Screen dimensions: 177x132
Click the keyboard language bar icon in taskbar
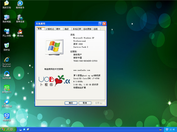coord(160,130)
